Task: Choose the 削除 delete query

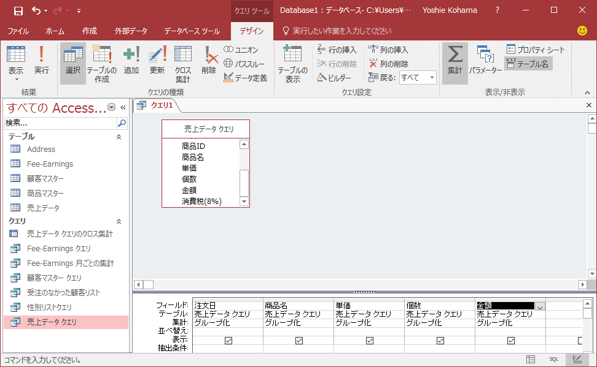Action: pos(209,60)
